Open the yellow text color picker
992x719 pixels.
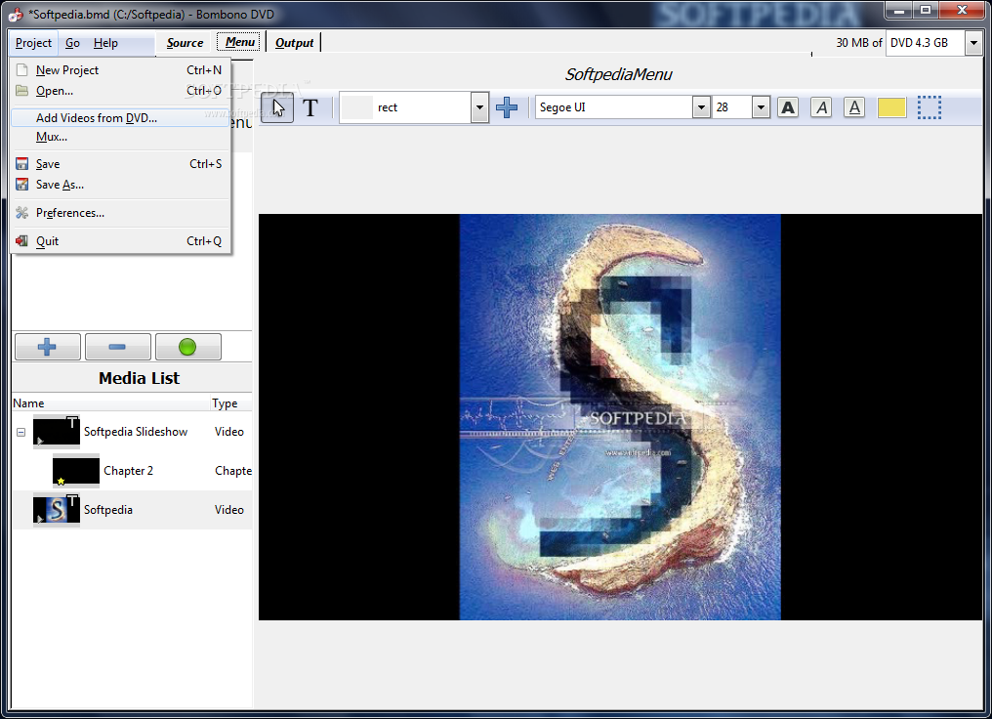891,107
